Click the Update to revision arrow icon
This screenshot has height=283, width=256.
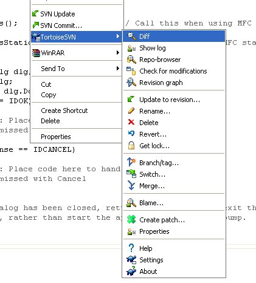click(131, 99)
